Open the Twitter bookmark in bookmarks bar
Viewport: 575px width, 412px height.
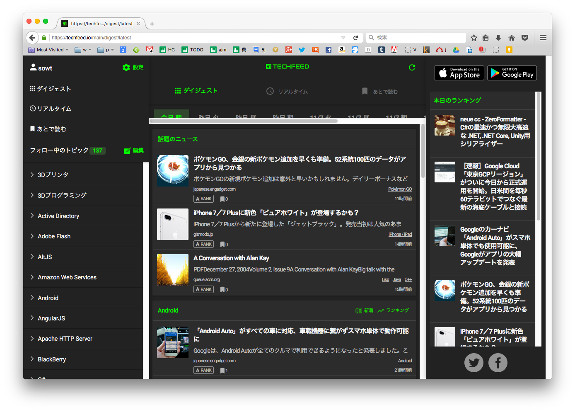(x=302, y=50)
